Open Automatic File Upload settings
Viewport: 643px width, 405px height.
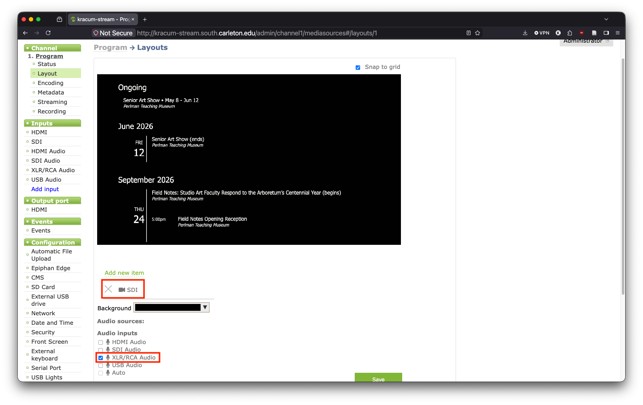point(52,255)
